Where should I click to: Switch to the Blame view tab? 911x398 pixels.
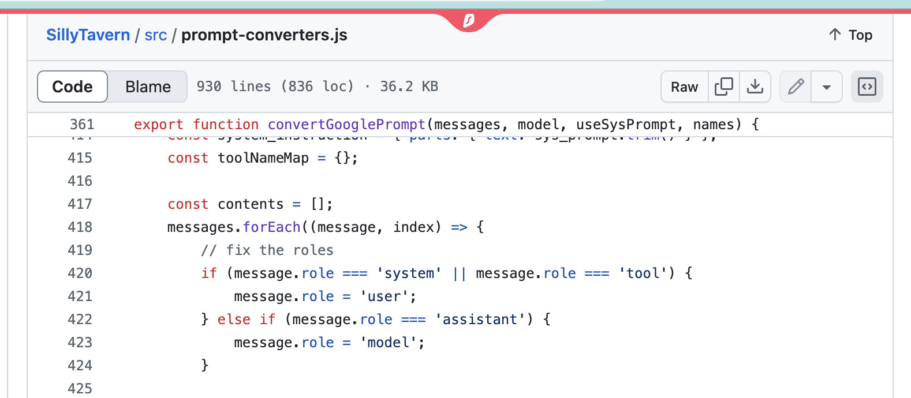click(148, 87)
